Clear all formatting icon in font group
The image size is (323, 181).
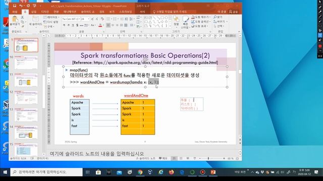(x=102, y=19)
